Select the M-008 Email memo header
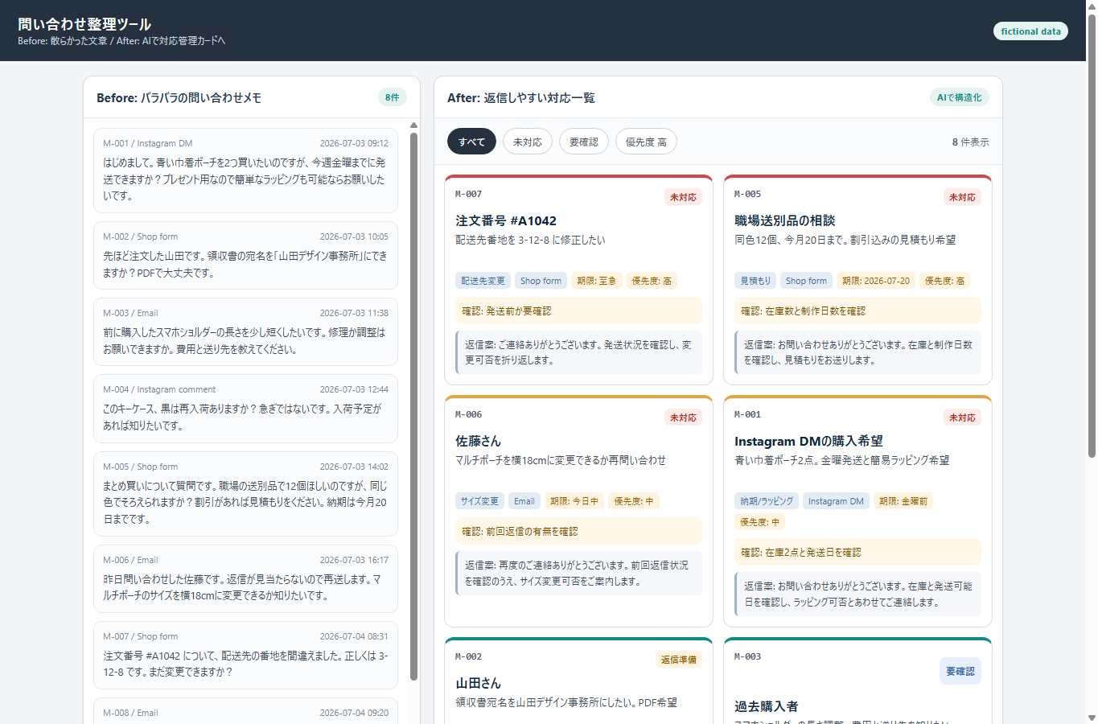Screen dimensions: 1098x724 [x=245, y=713]
